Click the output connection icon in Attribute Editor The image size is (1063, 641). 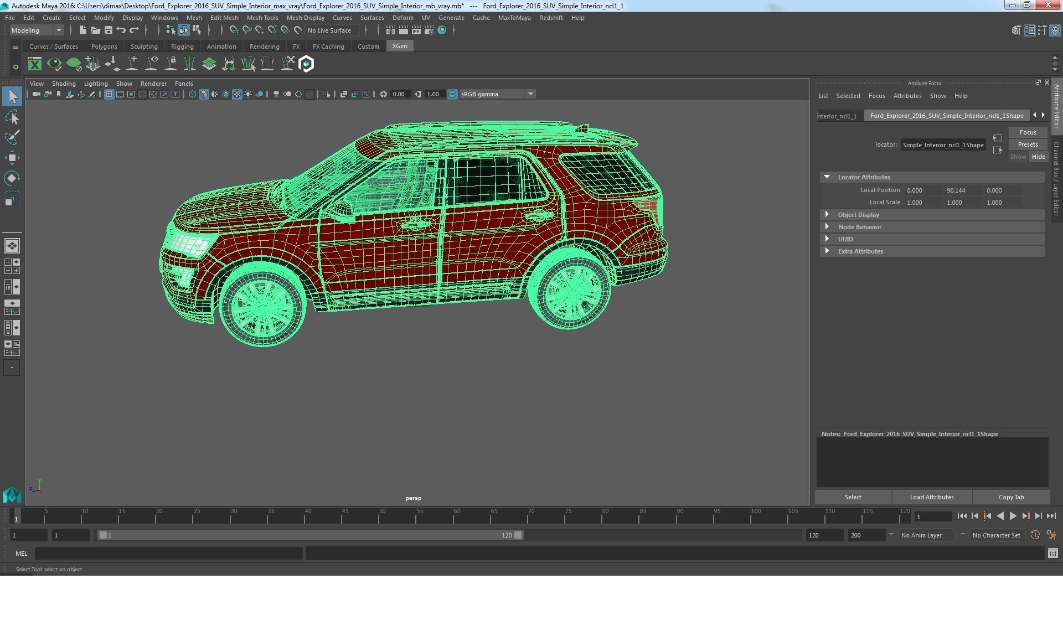point(998,150)
